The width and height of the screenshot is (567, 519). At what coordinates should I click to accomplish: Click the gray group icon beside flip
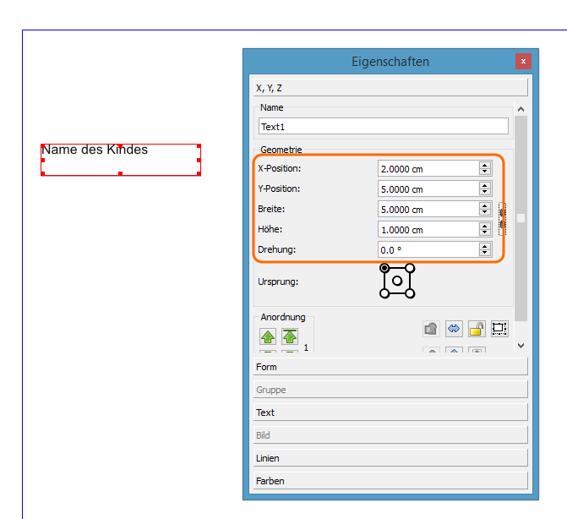[431, 329]
